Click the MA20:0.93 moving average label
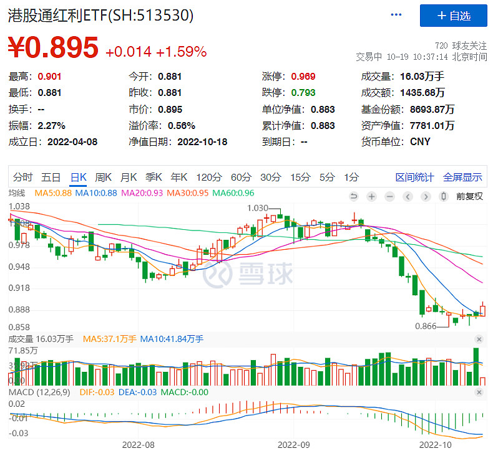493x456 pixels. [x=142, y=193]
